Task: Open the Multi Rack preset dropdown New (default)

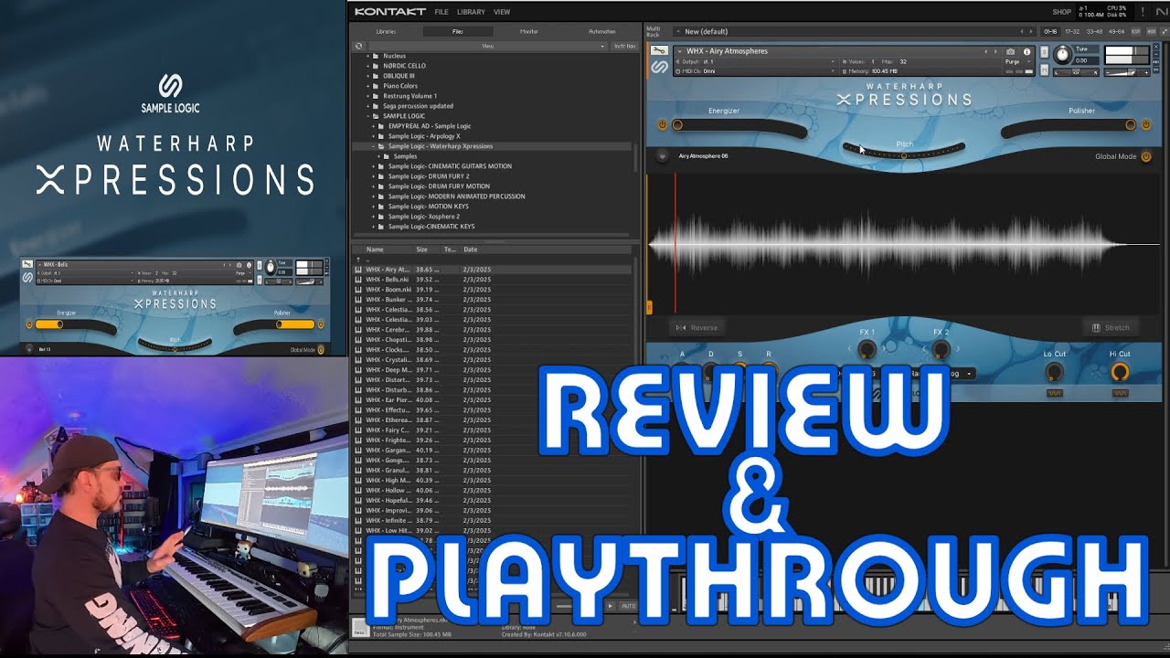Action: pyautogui.click(x=856, y=31)
